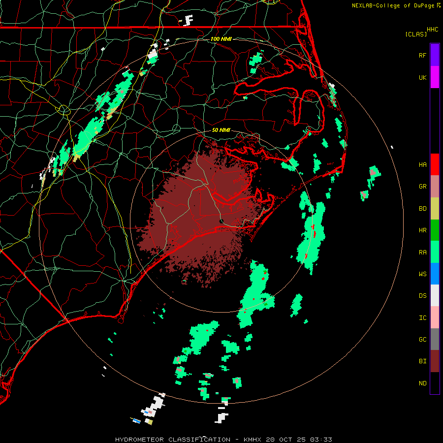The image size is (443, 443).
Task: Click the GC gray legend swatch
Action: pyautogui.click(x=435, y=339)
